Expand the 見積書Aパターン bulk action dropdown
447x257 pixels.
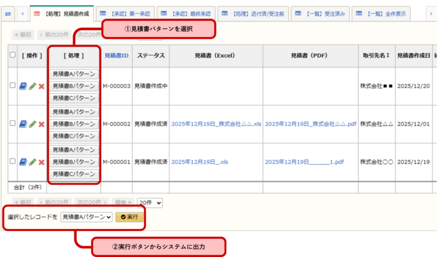[86, 217]
